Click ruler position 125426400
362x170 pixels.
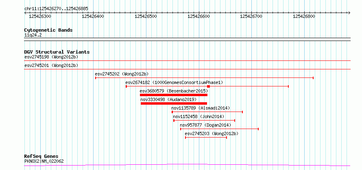tap(93, 16)
